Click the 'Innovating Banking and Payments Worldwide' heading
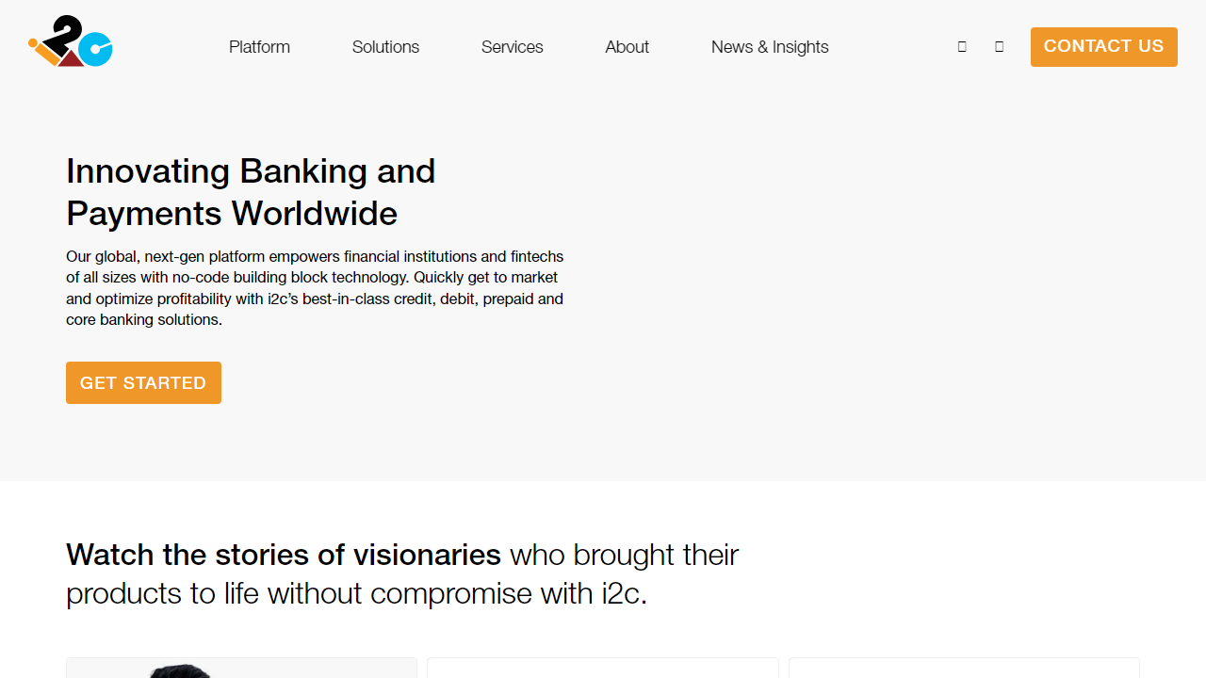Viewport: 1206px width, 678px height. 251,192
